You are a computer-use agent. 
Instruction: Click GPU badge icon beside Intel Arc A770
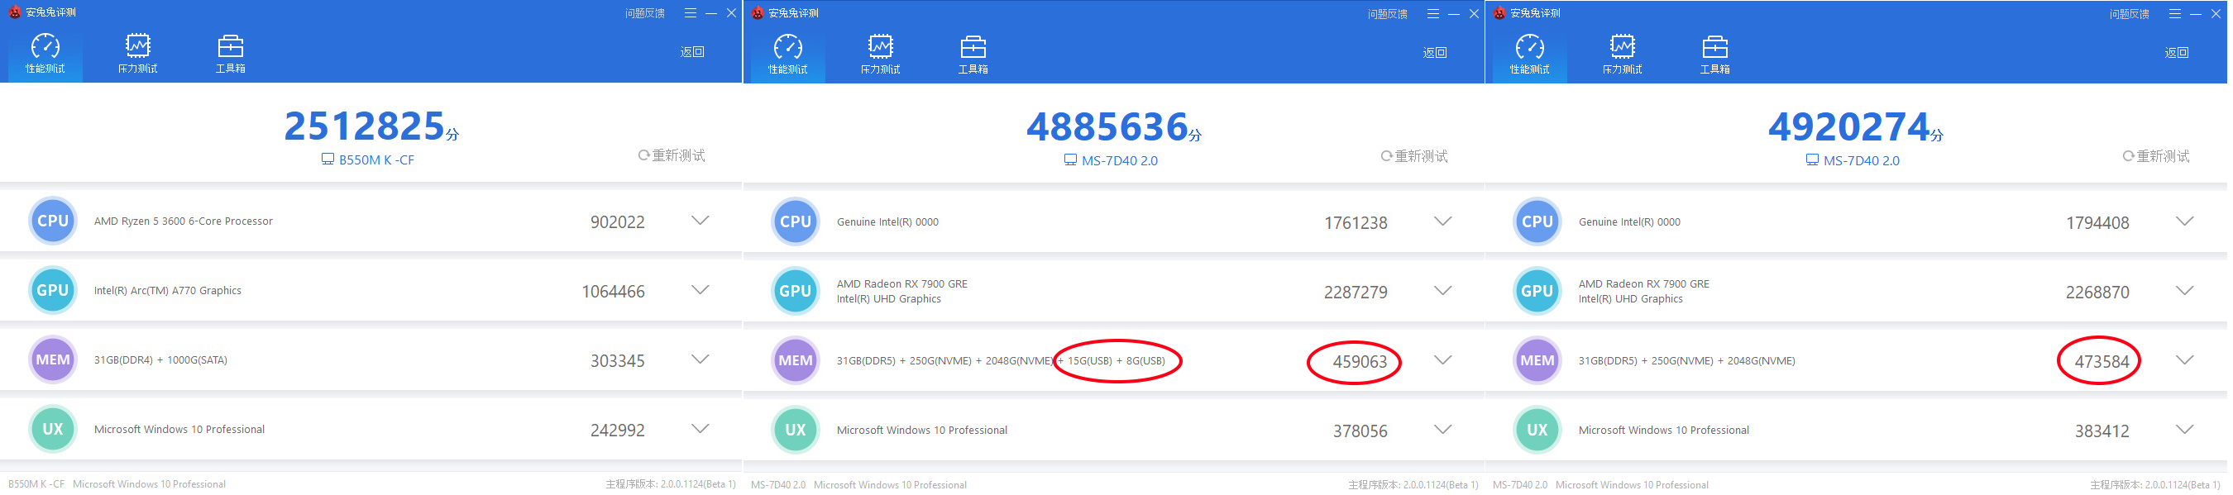click(53, 290)
